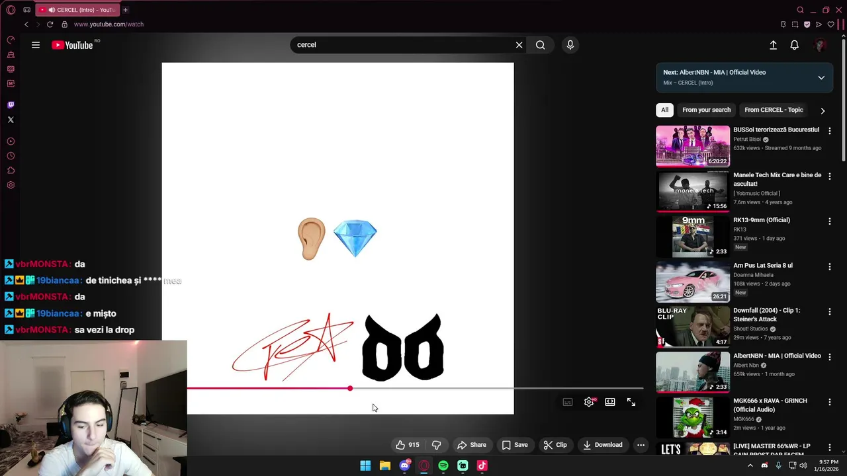Reload the page
847x476 pixels.
coord(50,24)
